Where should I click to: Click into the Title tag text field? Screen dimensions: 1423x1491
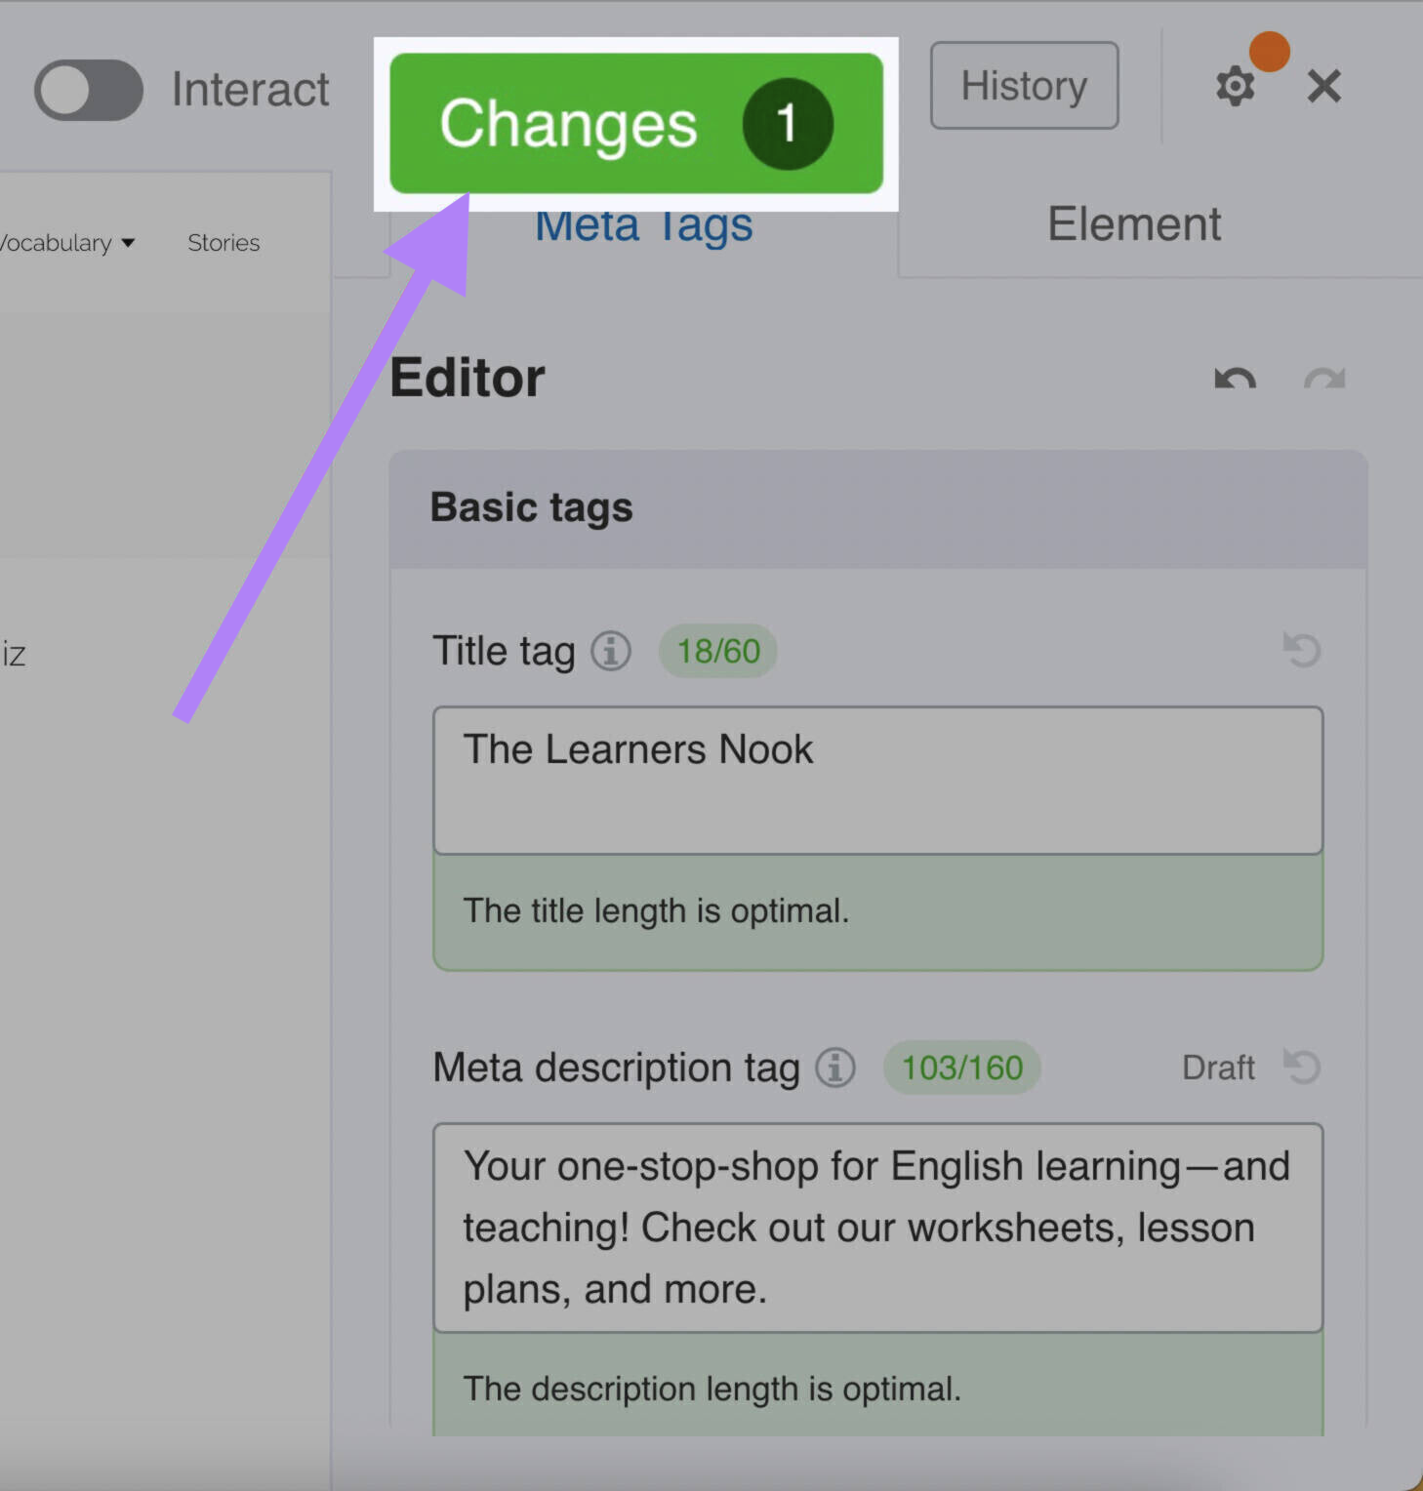(877, 780)
